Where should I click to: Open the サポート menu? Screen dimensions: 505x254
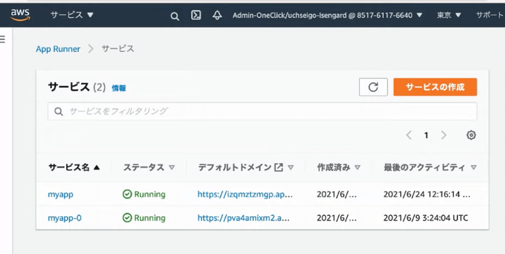[x=490, y=15]
